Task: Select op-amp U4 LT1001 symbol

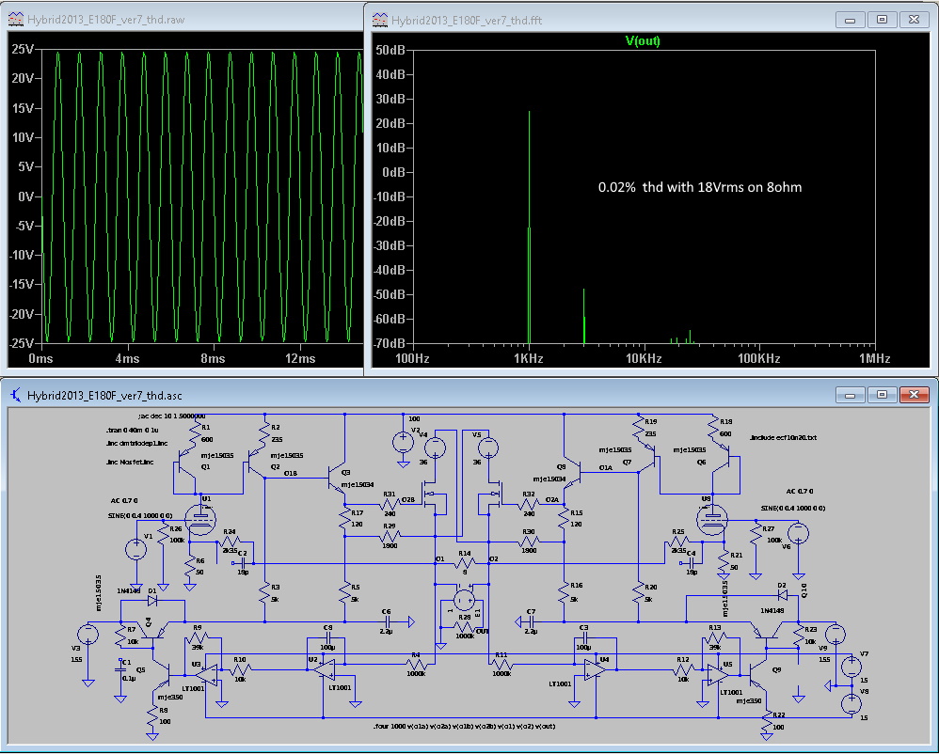Action: (593, 668)
